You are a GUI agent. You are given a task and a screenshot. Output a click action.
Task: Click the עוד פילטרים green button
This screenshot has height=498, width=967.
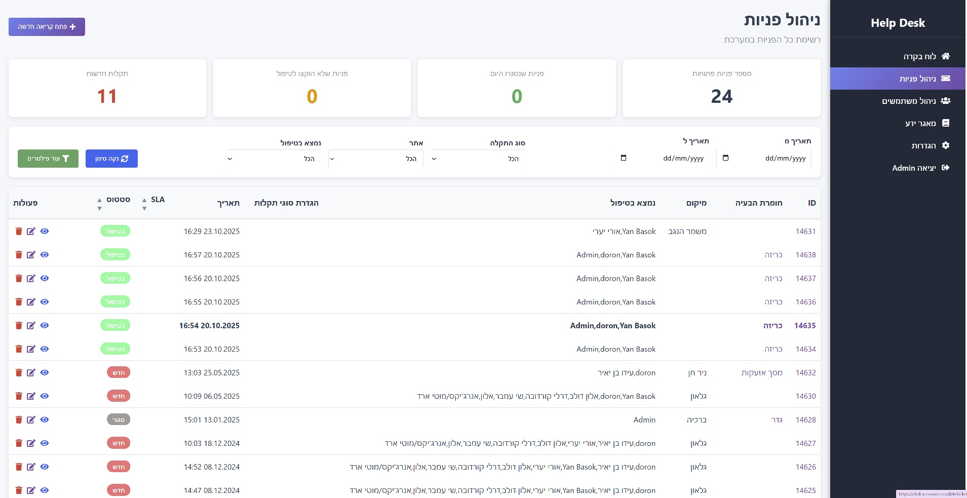[x=48, y=159]
